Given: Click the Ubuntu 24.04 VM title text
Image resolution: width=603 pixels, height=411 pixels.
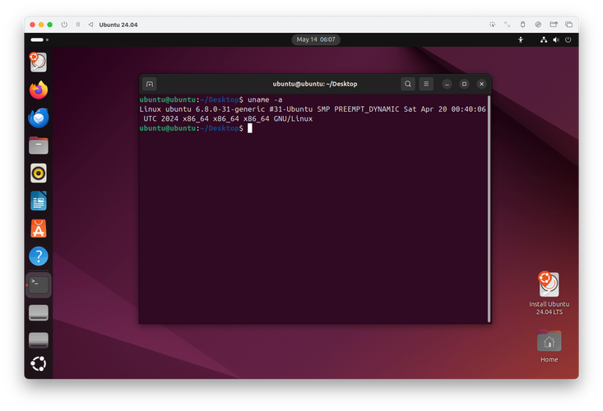Looking at the screenshot, I should pos(118,25).
